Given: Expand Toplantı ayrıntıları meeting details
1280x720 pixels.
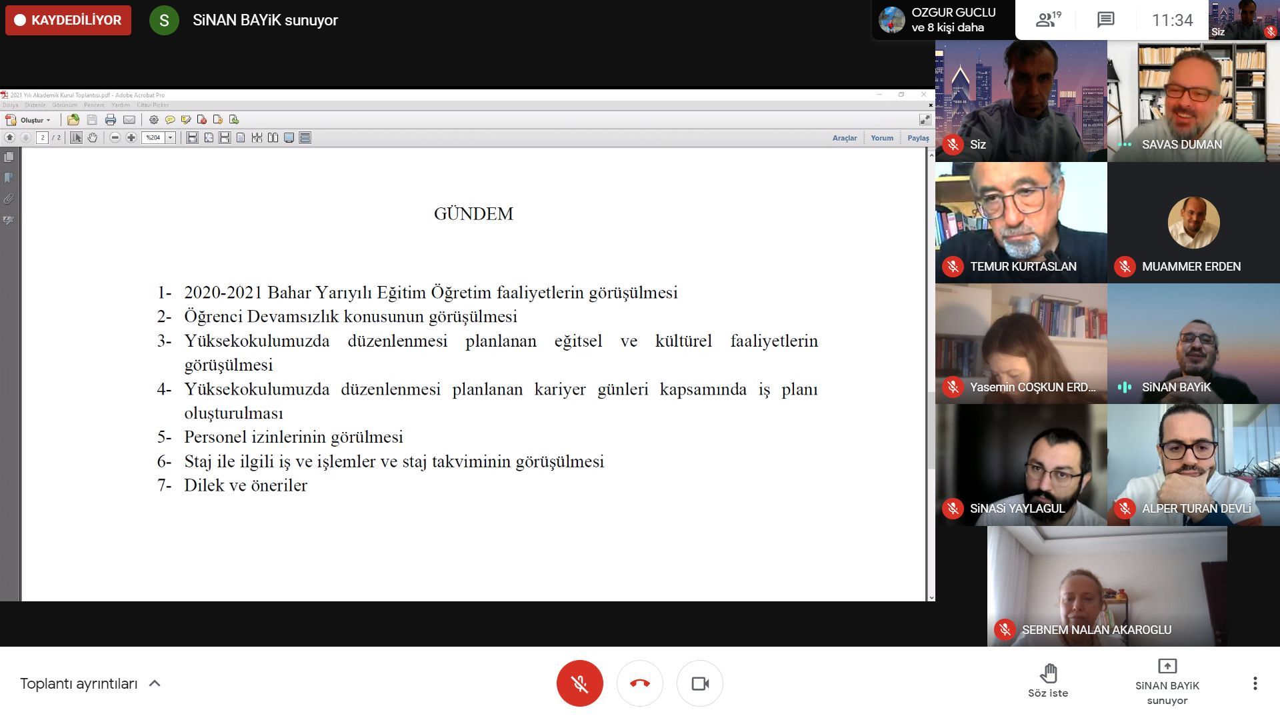Looking at the screenshot, I should (90, 683).
